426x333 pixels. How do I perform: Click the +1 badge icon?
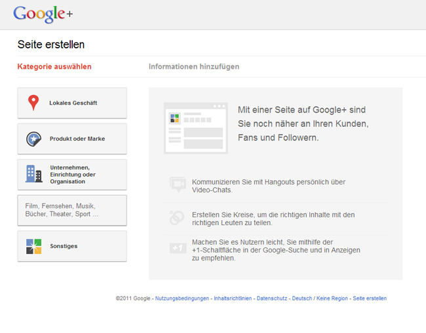pyautogui.click(x=178, y=248)
